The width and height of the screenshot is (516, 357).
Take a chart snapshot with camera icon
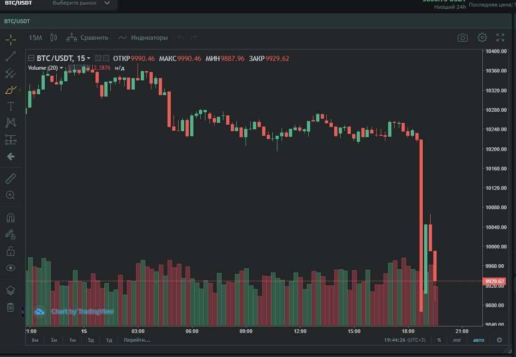click(462, 38)
